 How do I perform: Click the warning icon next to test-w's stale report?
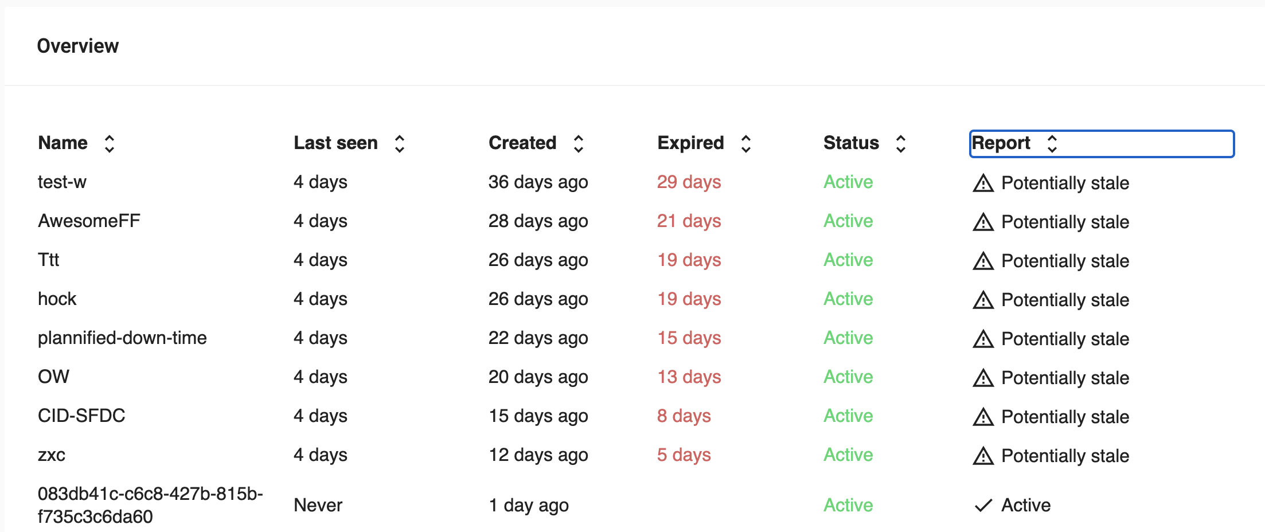point(983,182)
